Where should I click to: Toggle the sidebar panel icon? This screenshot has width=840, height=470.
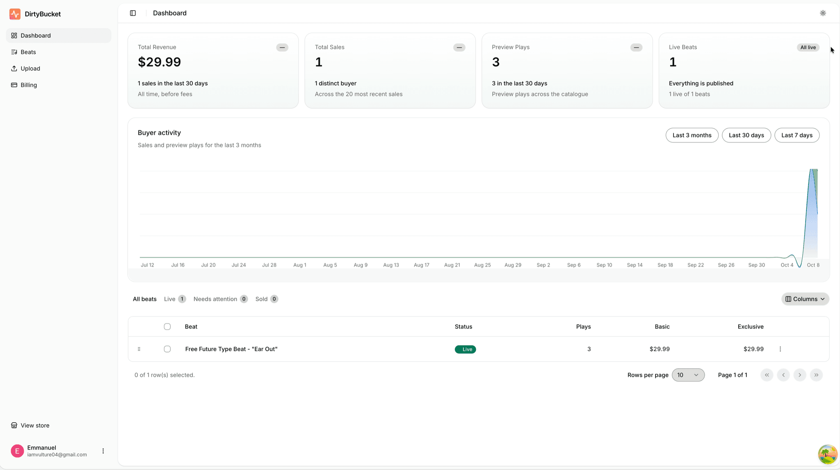pyautogui.click(x=133, y=13)
